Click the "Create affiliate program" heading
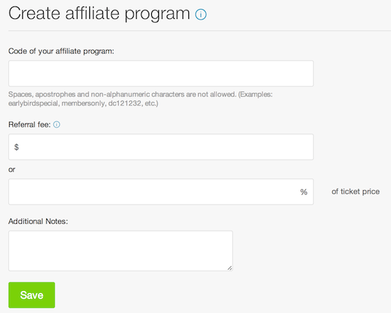Image resolution: width=391 pixels, height=313 pixels. click(99, 13)
